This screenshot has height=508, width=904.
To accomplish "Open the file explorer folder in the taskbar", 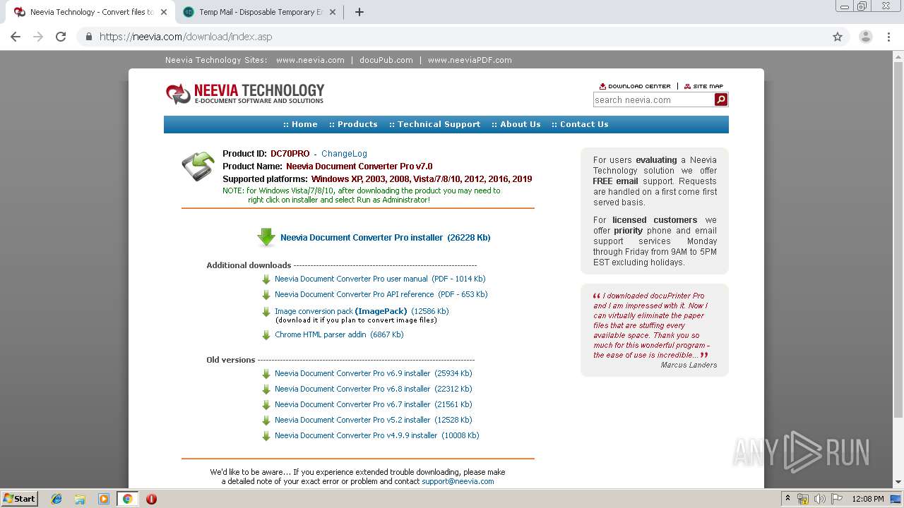I will [x=80, y=499].
